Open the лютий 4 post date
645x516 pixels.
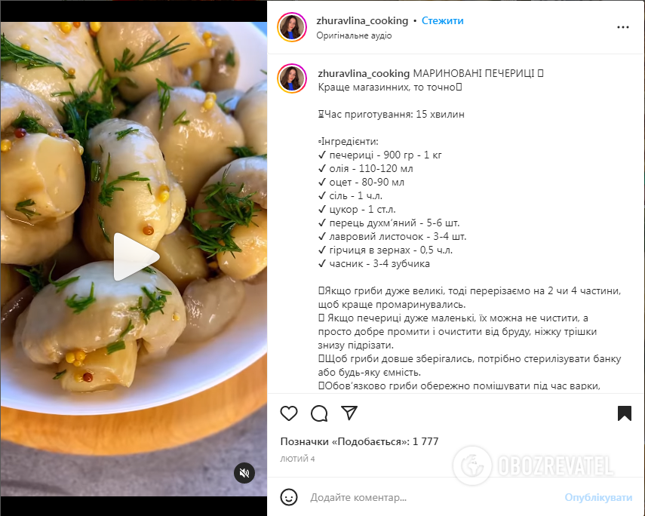click(x=297, y=459)
